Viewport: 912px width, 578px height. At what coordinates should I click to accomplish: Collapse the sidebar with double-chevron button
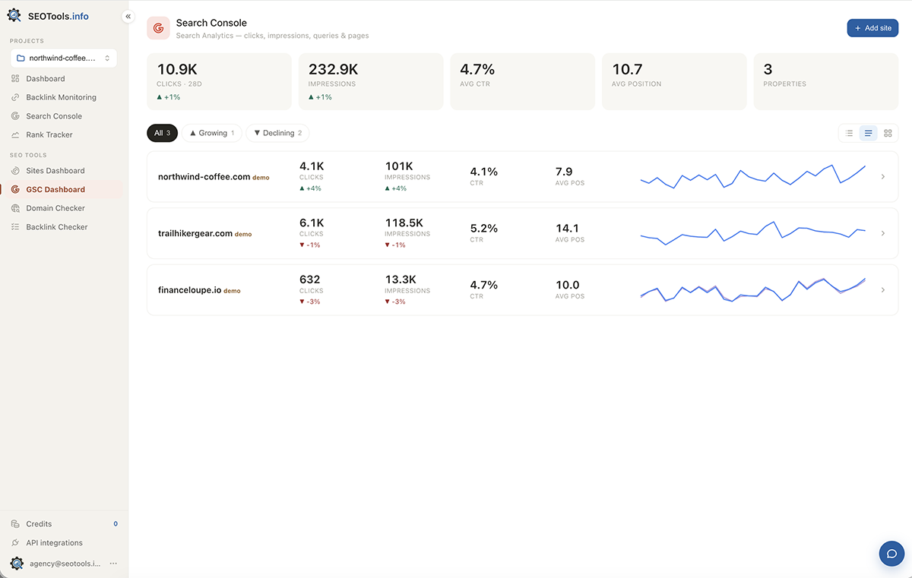[x=128, y=16]
